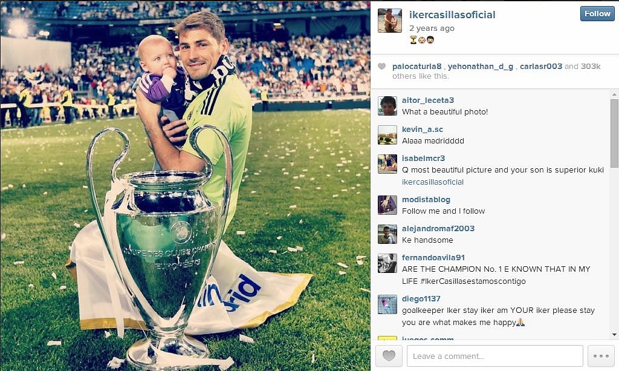Open palocaturla8 profile from likes
Image resolution: width=619 pixels, height=371 pixels.
416,67
